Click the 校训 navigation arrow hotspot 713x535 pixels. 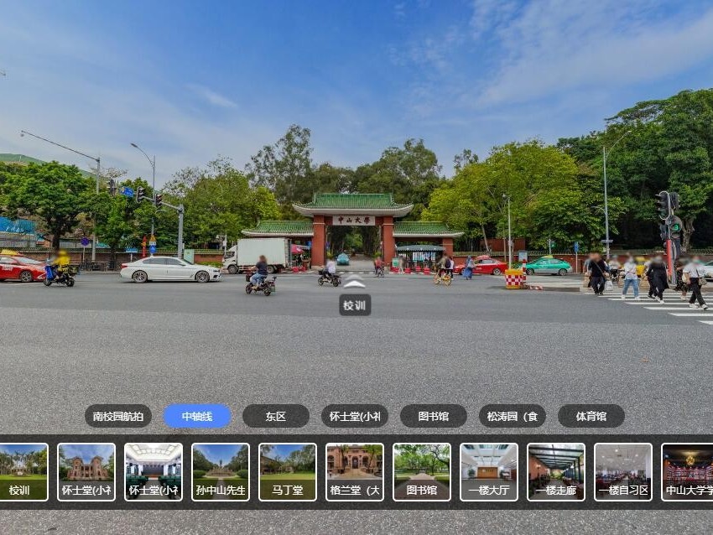pyautogui.click(x=354, y=282)
